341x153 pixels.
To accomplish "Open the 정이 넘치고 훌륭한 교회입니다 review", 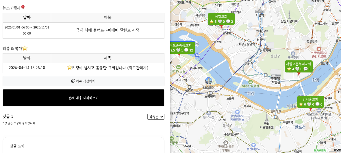I will click(108, 68).
